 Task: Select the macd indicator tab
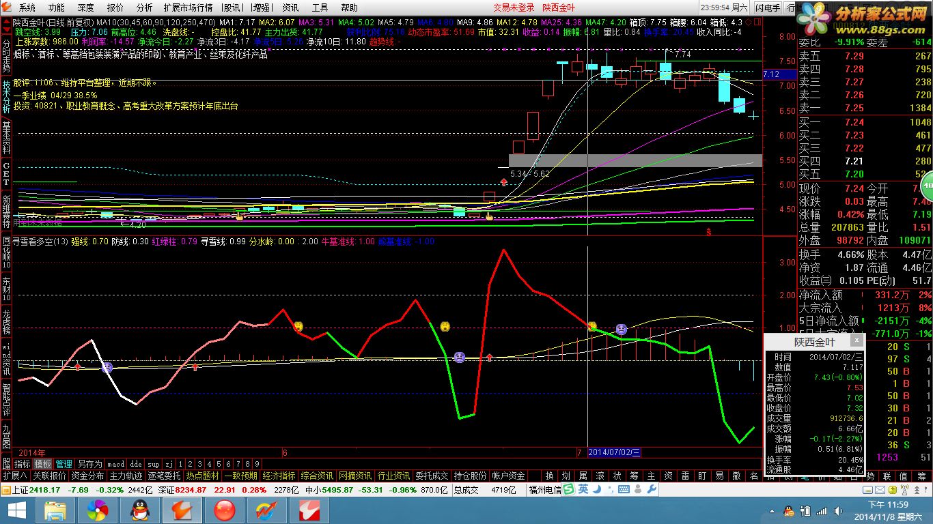(116, 464)
